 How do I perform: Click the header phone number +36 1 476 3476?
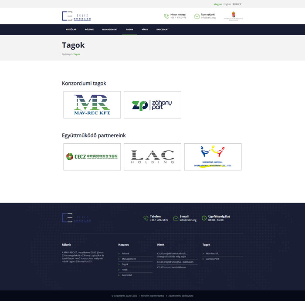[x=178, y=18]
